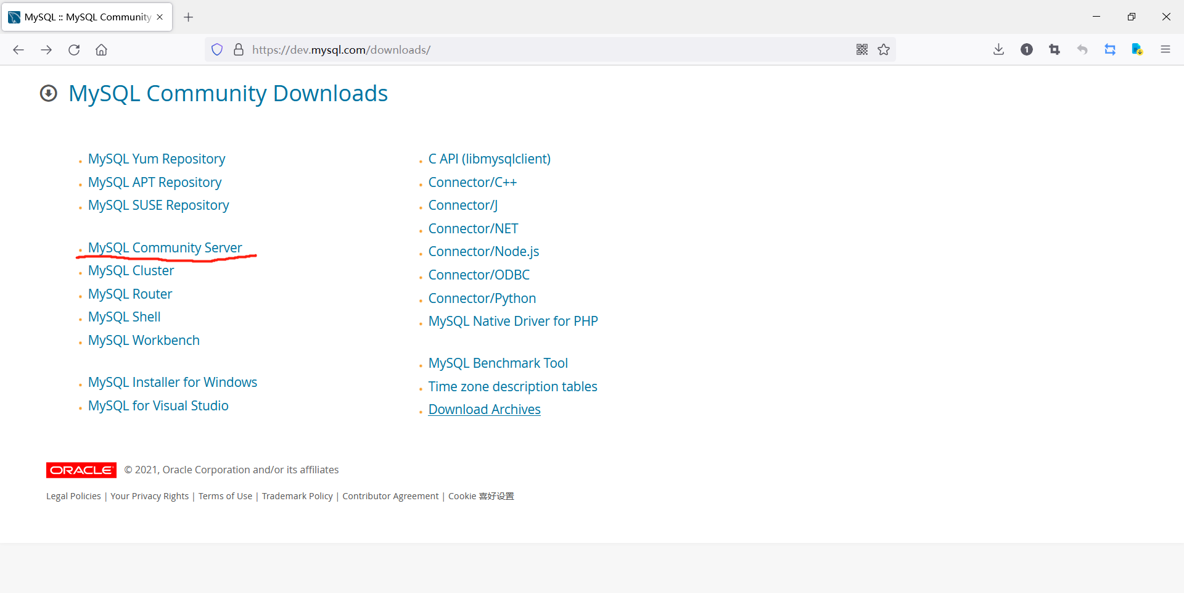Open MySQL Router link
Screen dimensions: 1184x593
point(130,294)
